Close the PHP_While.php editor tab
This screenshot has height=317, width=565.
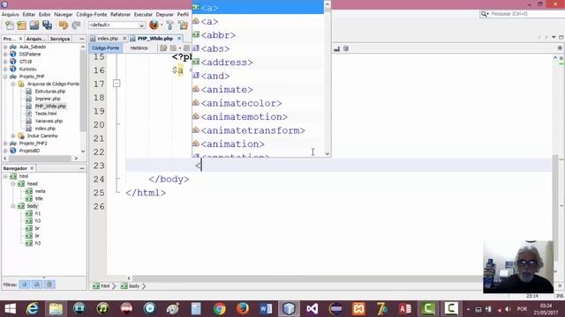(179, 38)
